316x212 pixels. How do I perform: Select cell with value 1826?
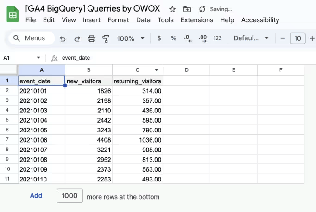coord(88,91)
